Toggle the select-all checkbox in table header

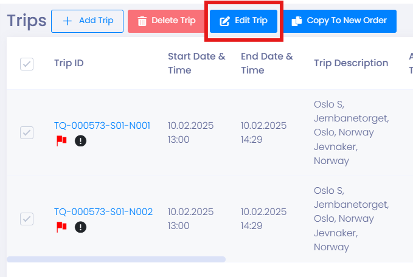click(27, 64)
